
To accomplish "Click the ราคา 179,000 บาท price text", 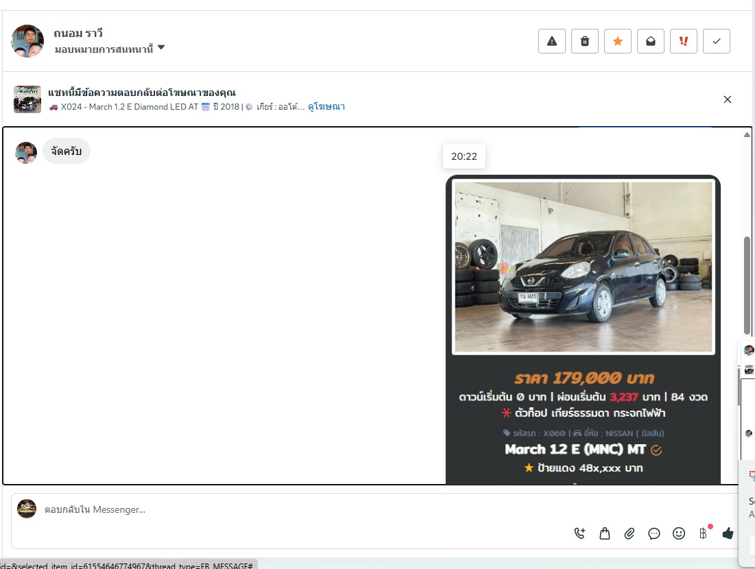I will [584, 378].
